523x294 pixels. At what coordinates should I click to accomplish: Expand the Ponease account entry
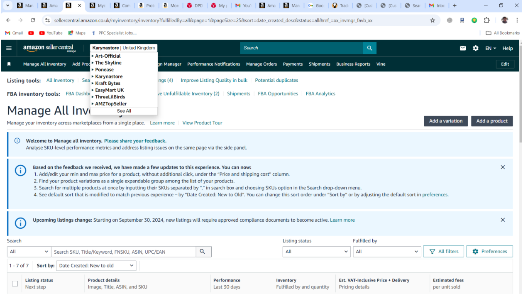point(103,70)
